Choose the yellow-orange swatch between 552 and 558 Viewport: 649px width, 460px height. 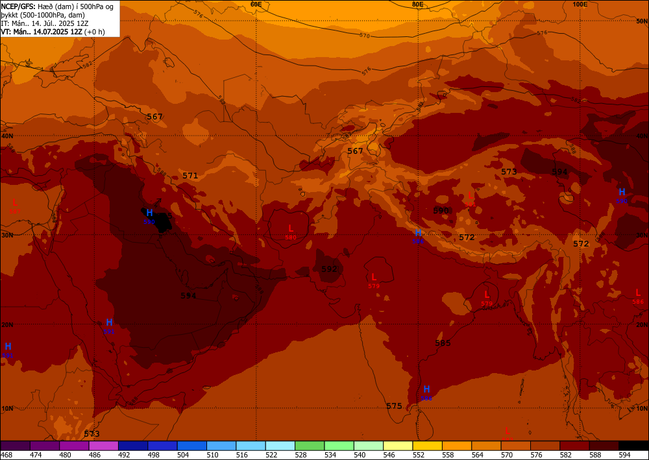click(x=427, y=446)
